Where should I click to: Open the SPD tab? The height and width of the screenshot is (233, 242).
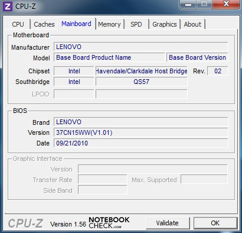pos(136,24)
